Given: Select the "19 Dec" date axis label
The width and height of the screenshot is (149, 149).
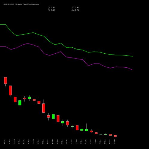Looking at the screenshot, I should point(100,142).
